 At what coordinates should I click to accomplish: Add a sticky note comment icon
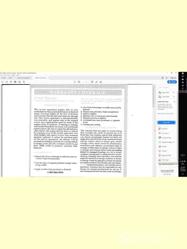92,82
